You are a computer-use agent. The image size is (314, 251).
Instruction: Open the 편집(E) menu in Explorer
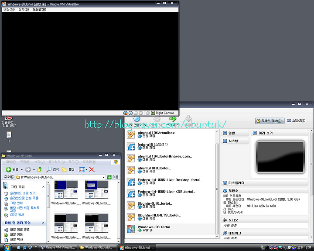(x=25, y=162)
